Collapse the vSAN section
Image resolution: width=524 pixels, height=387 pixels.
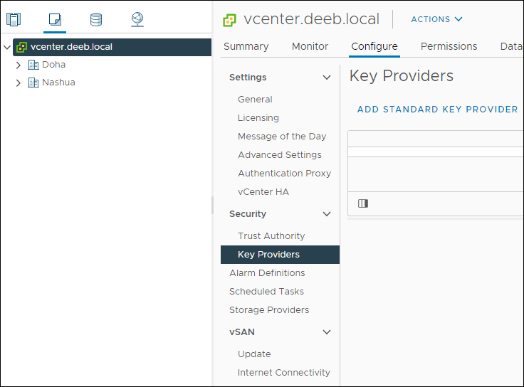pyautogui.click(x=327, y=332)
